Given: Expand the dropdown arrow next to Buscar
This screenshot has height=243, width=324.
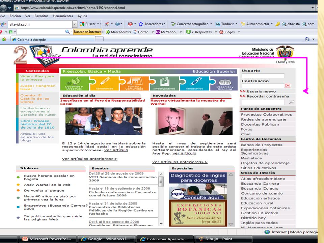Looking at the screenshot, I should 98,24.
